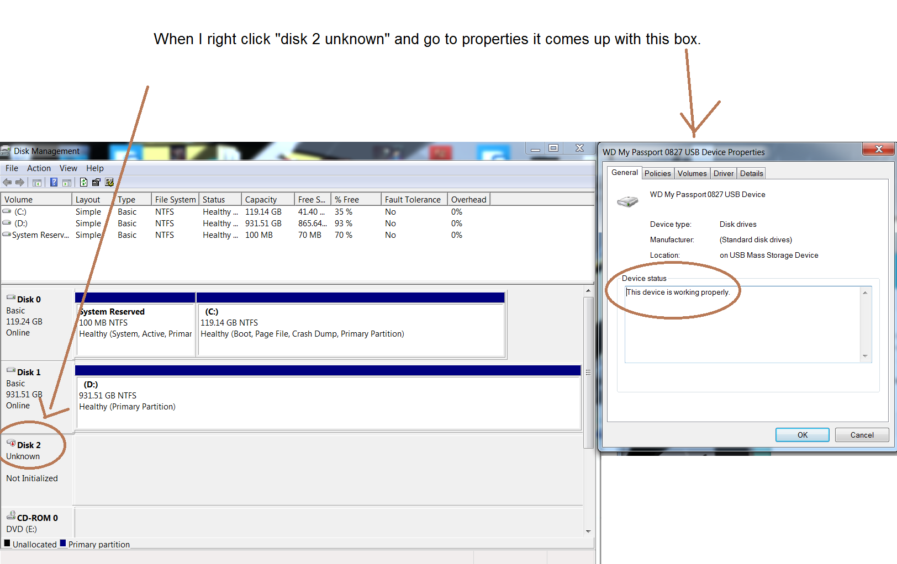Sort by the File System column header
Viewport: 897px width, 564px height.
175,199
